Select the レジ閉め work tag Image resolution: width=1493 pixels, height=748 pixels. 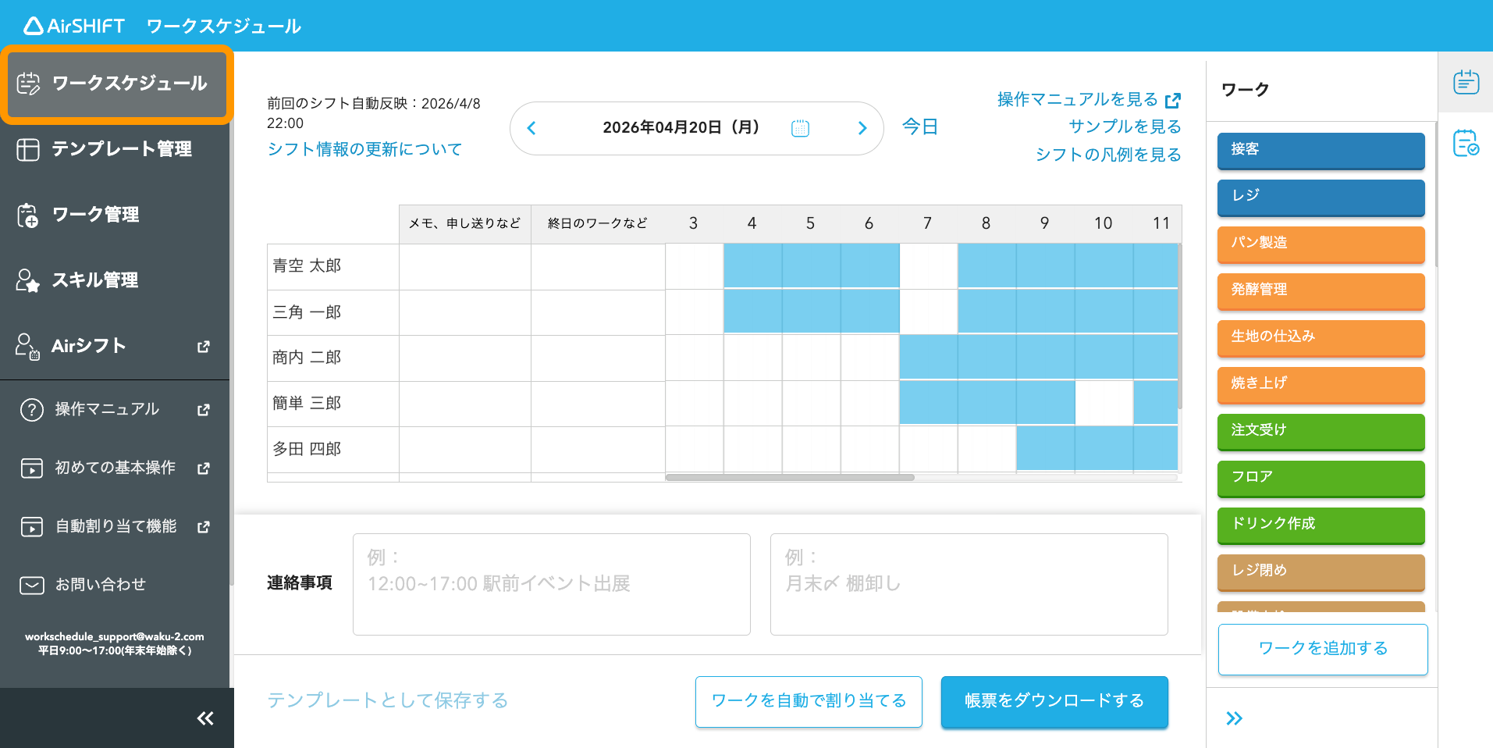click(x=1321, y=572)
